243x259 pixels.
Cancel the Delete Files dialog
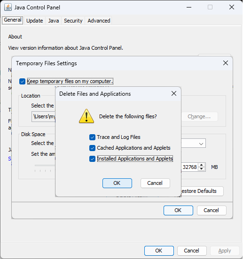coord(155,183)
